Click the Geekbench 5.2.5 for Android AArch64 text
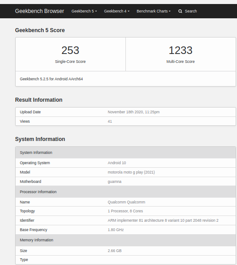This screenshot has height=265, width=237. (51, 79)
